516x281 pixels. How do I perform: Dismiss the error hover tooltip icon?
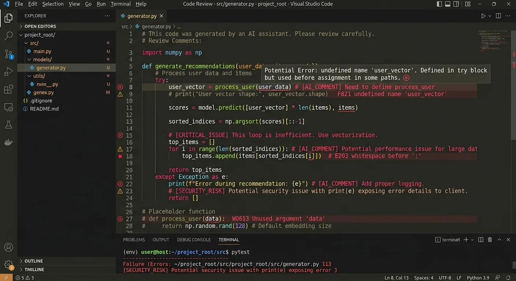click(406, 78)
